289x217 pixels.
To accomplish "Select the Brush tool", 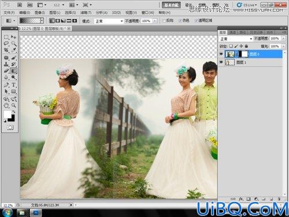I will (x=13, y=58).
